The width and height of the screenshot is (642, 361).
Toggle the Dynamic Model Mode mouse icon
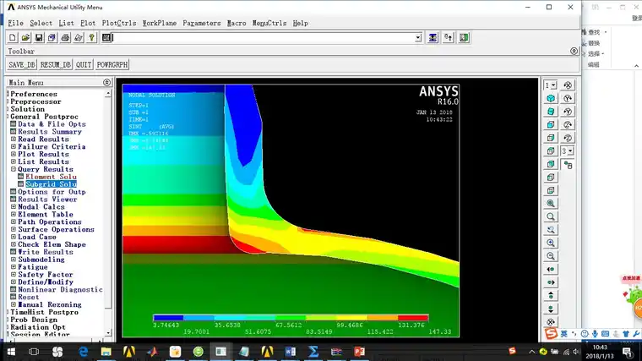568,165
